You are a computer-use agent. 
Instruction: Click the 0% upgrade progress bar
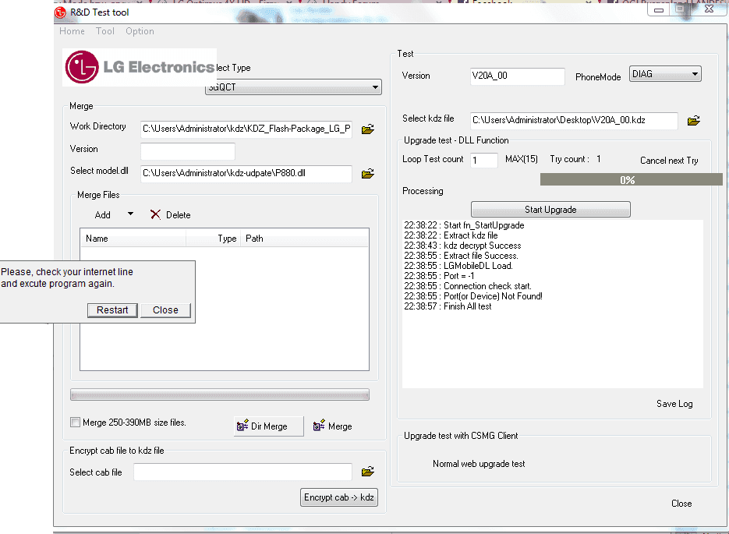tap(631, 180)
